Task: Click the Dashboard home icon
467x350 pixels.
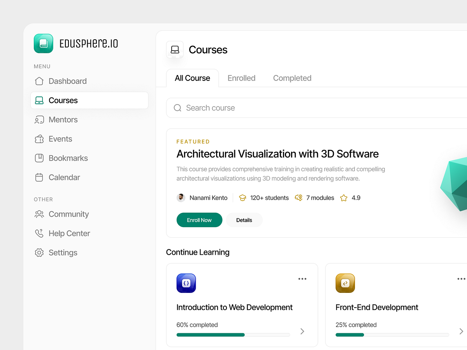Action: 39,81
